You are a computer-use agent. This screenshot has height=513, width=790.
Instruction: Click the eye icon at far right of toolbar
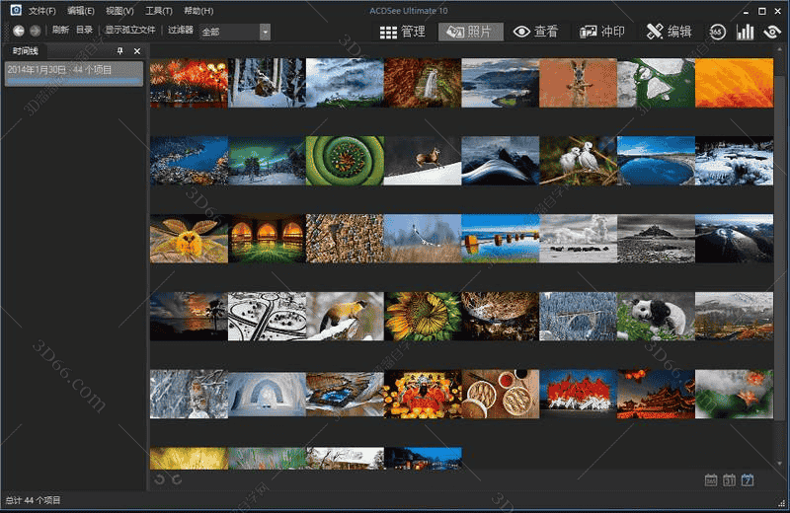point(772,32)
